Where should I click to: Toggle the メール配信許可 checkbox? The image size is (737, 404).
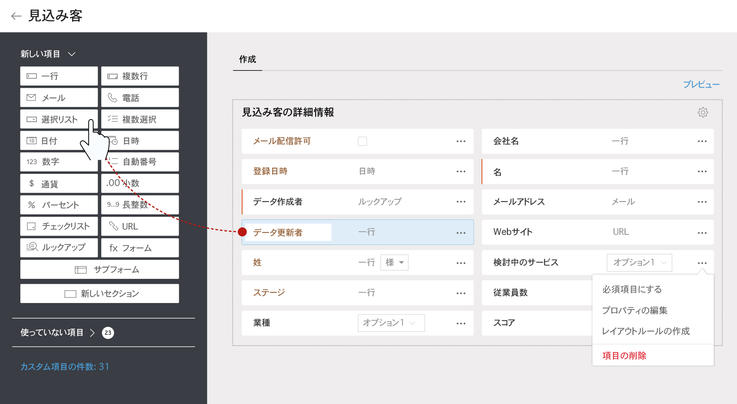(x=362, y=141)
